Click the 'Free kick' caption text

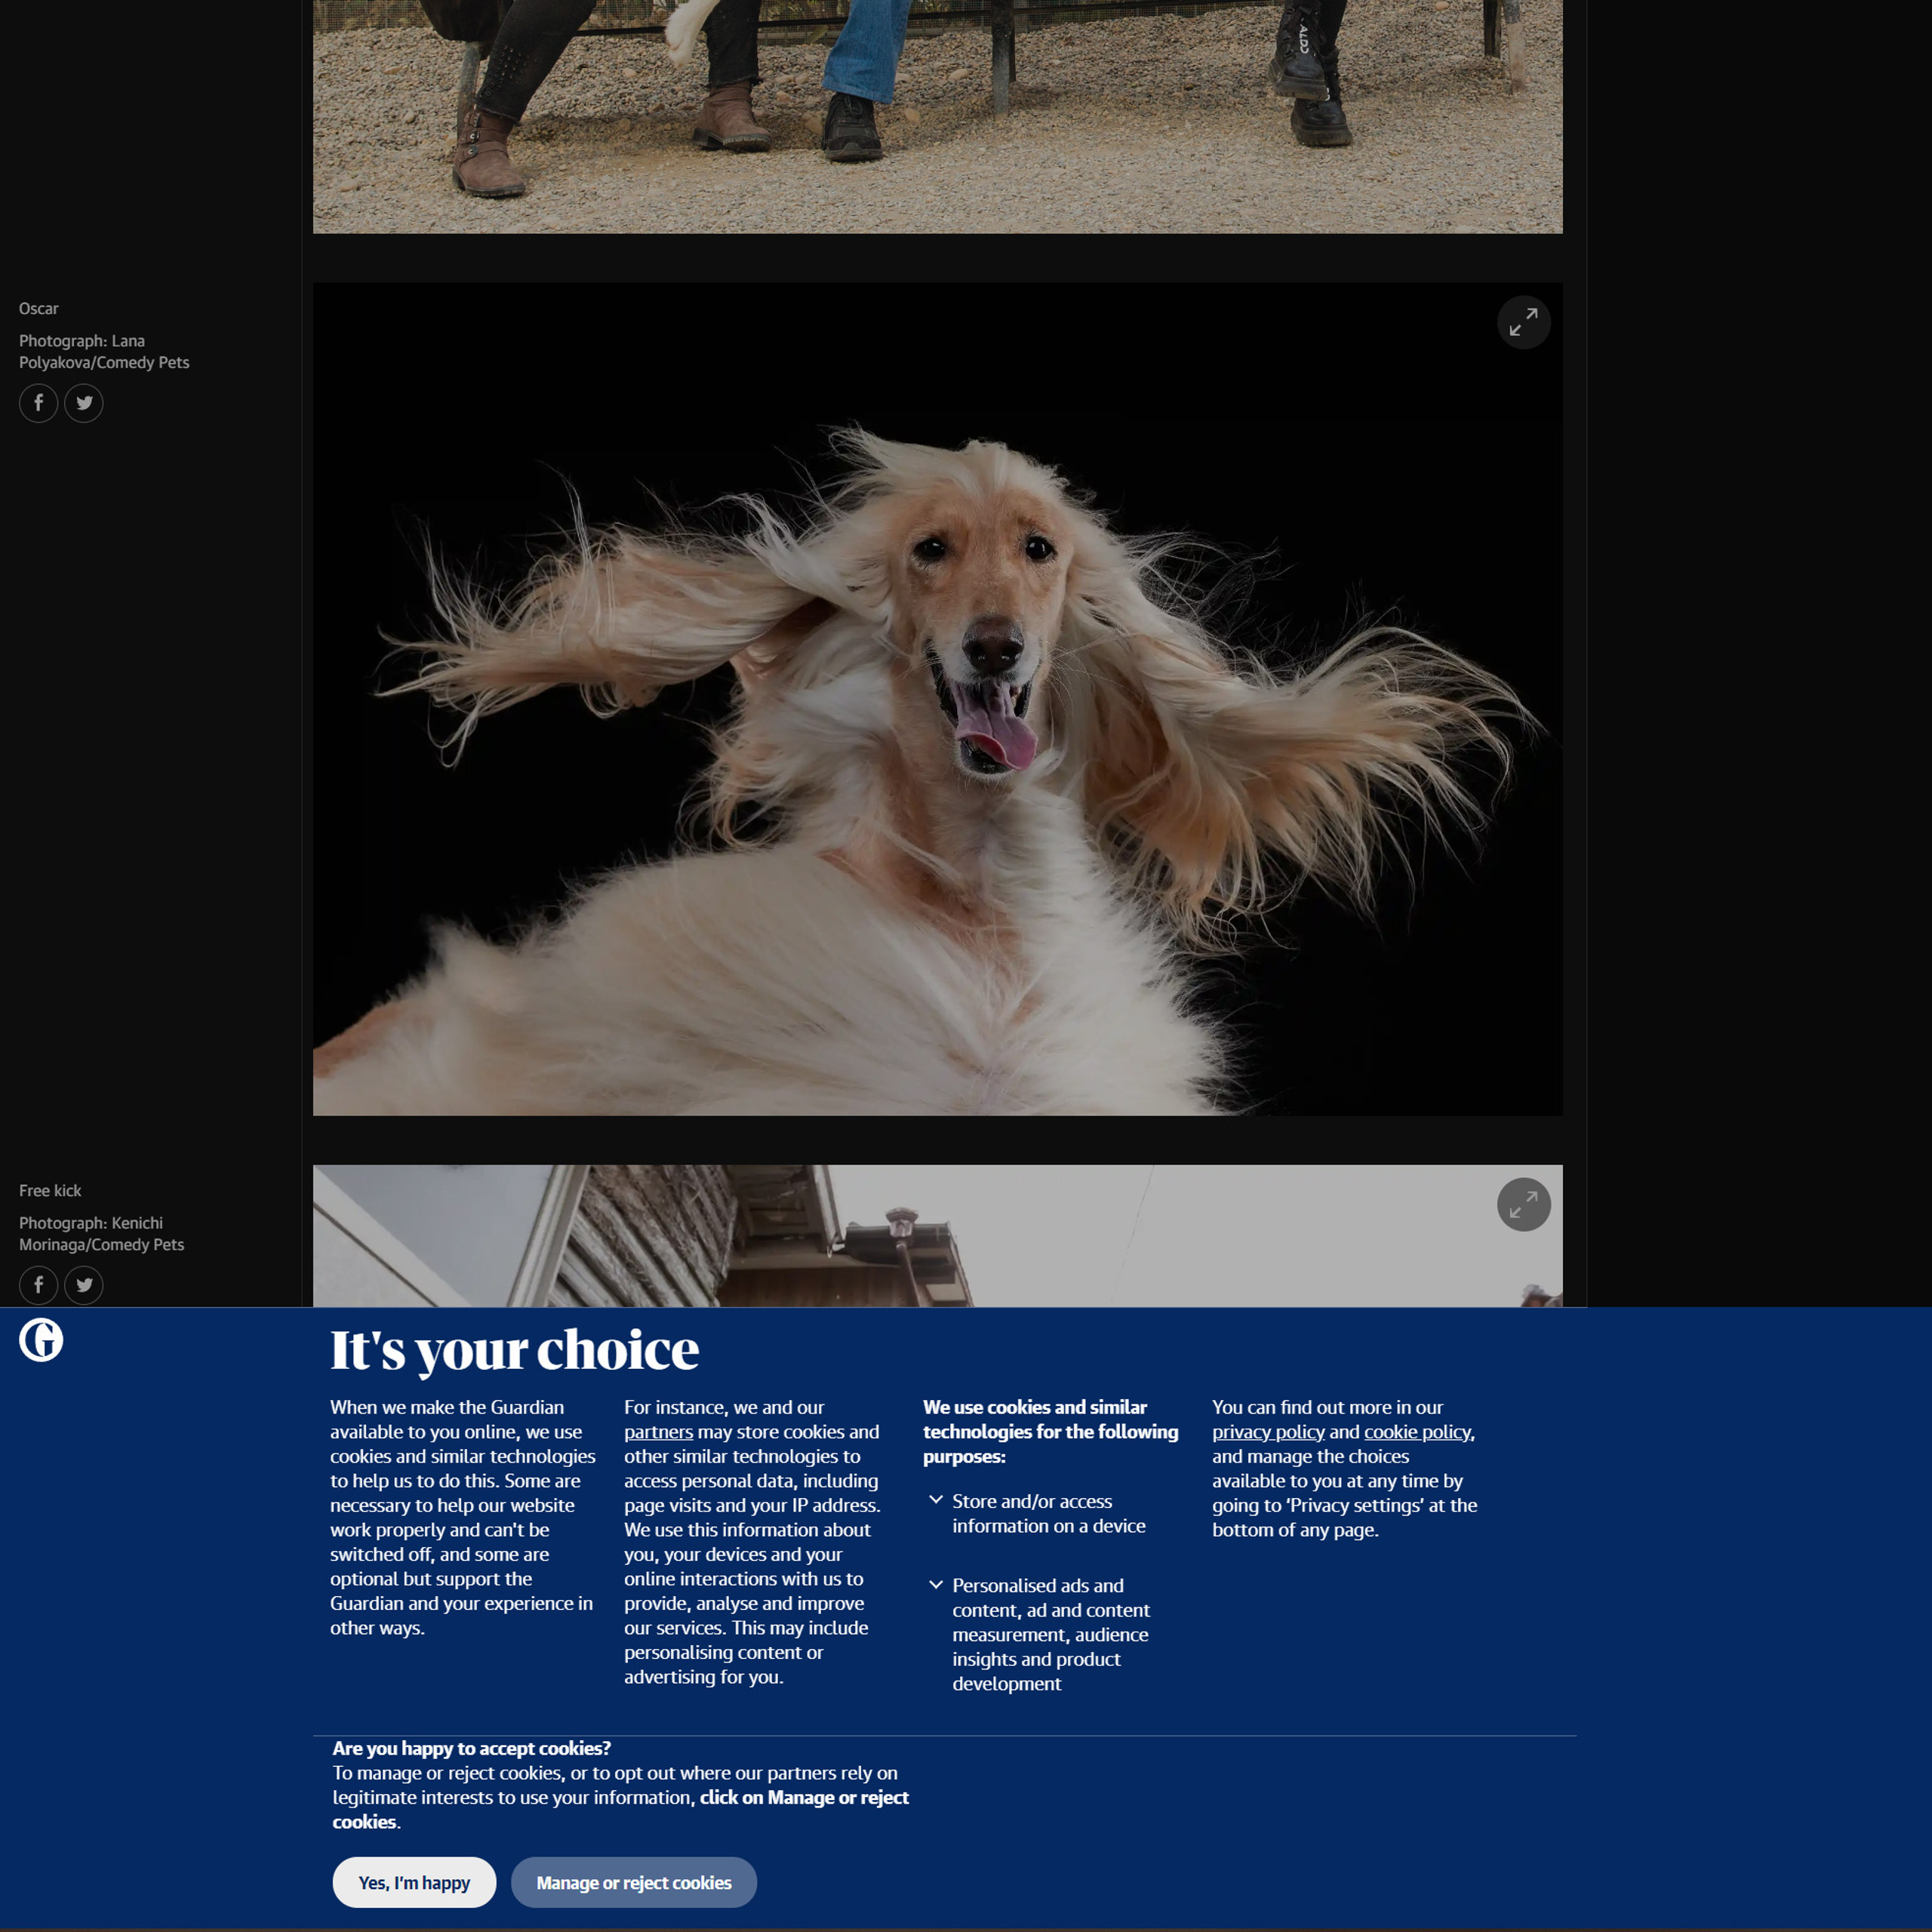point(50,1191)
